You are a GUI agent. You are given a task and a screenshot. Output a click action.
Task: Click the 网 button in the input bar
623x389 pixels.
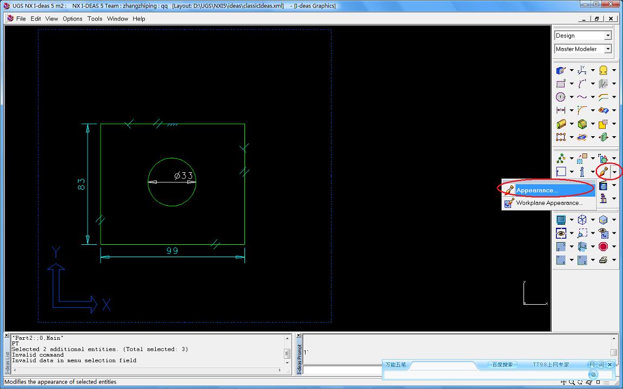coord(592,364)
